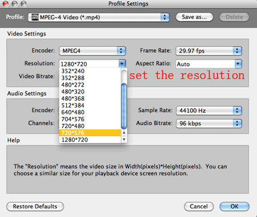Select 352*240 from the resolution list
The width and height of the screenshot is (257, 217).
(x=90, y=71)
